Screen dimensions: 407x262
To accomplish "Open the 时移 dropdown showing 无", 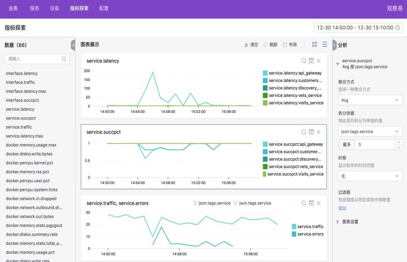I will point(370,176).
